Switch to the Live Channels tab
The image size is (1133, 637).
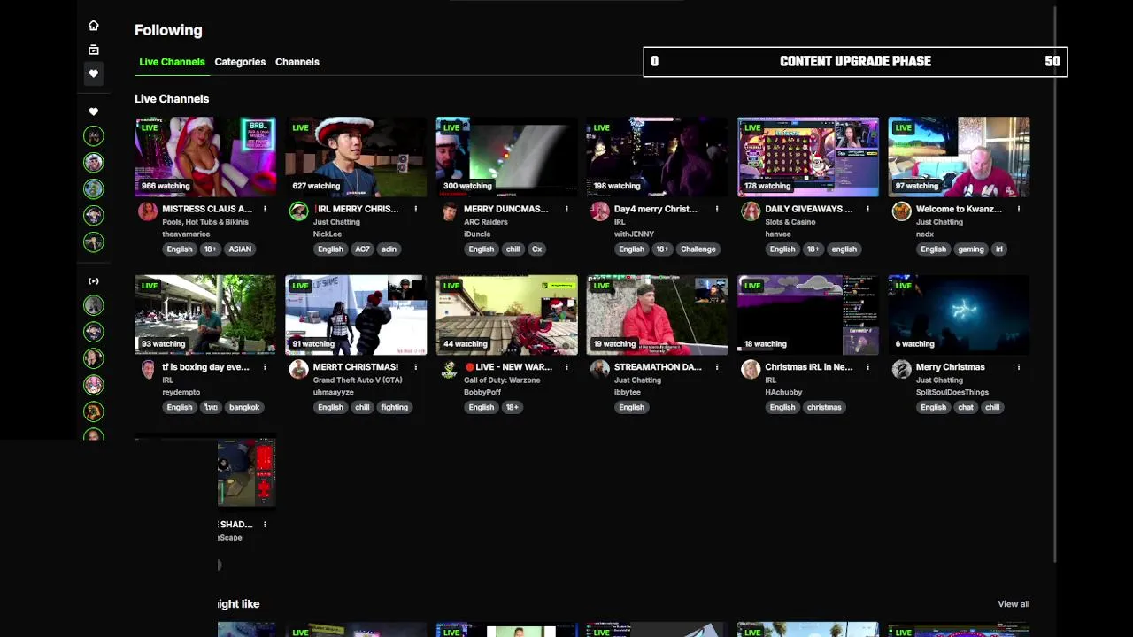pyautogui.click(x=172, y=62)
